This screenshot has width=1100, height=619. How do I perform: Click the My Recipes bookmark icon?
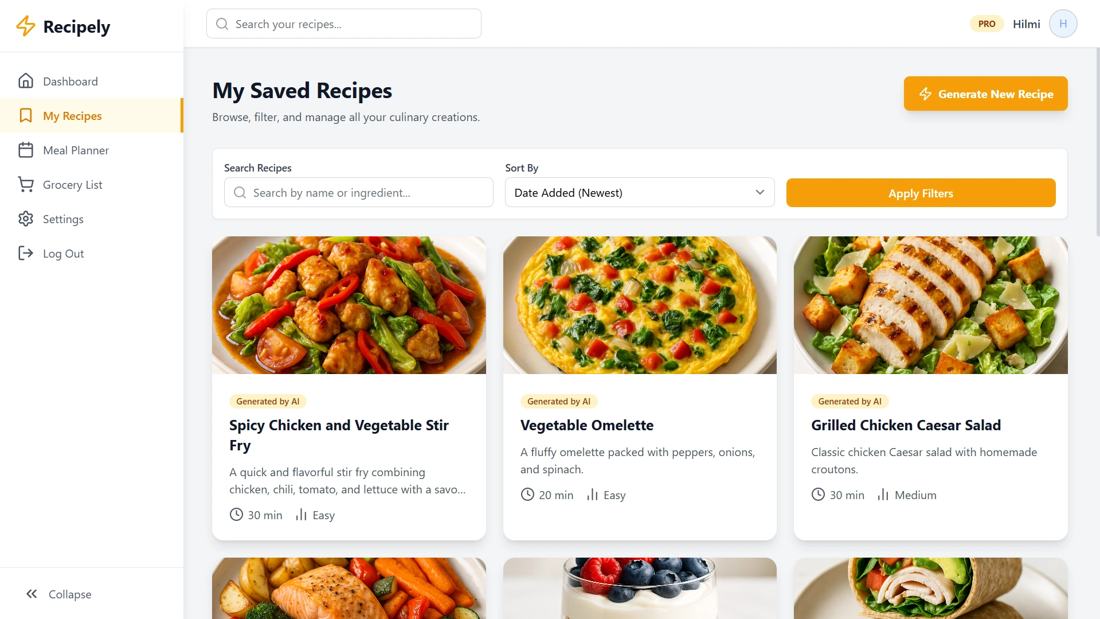click(26, 116)
